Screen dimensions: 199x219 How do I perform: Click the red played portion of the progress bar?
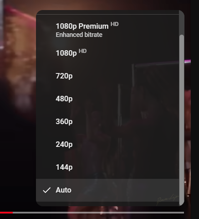pos(6,213)
